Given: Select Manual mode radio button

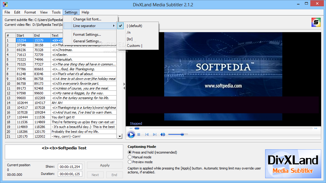Looking at the screenshot, I should click(x=130, y=157).
